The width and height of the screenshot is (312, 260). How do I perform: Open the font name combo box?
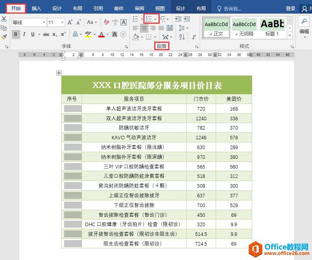(x=29, y=22)
